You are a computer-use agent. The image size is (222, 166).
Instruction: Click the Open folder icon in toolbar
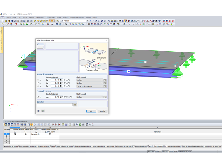coord(6,21)
